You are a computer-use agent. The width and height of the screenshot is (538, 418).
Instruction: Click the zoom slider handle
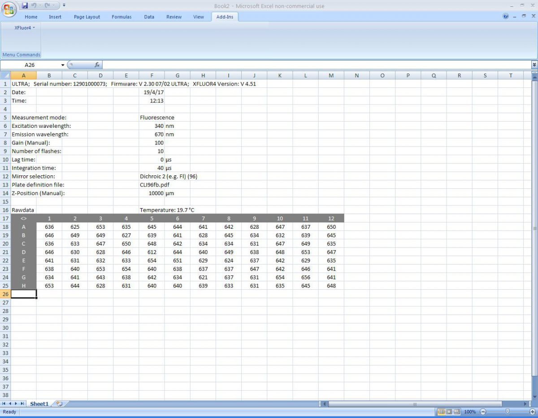(x=507, y=412)
